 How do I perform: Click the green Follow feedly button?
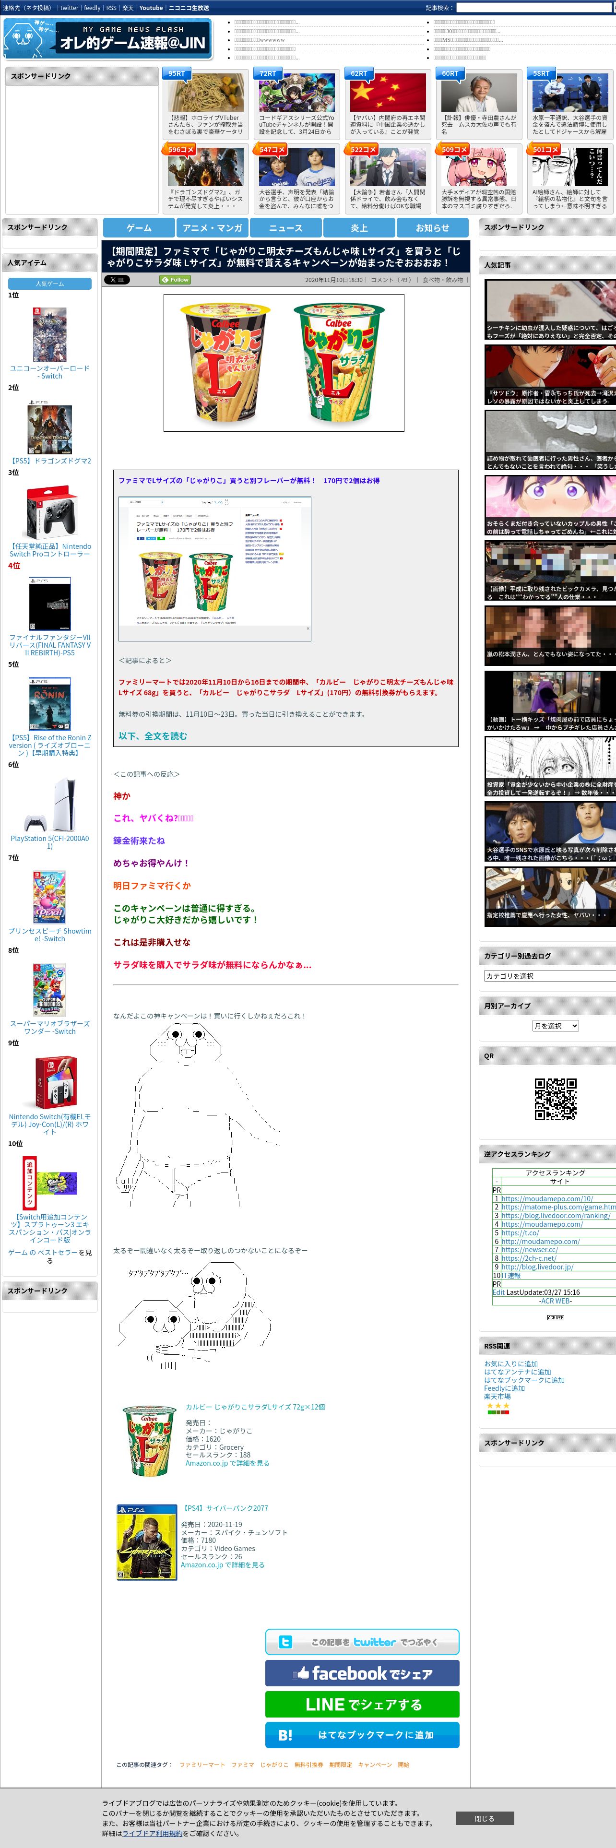click(x=175, y=280)
